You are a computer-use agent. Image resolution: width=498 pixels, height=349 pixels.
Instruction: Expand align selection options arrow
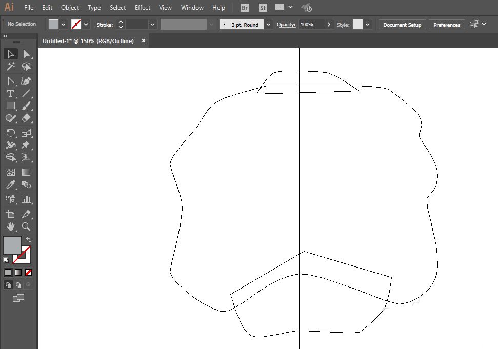(484, 24)
